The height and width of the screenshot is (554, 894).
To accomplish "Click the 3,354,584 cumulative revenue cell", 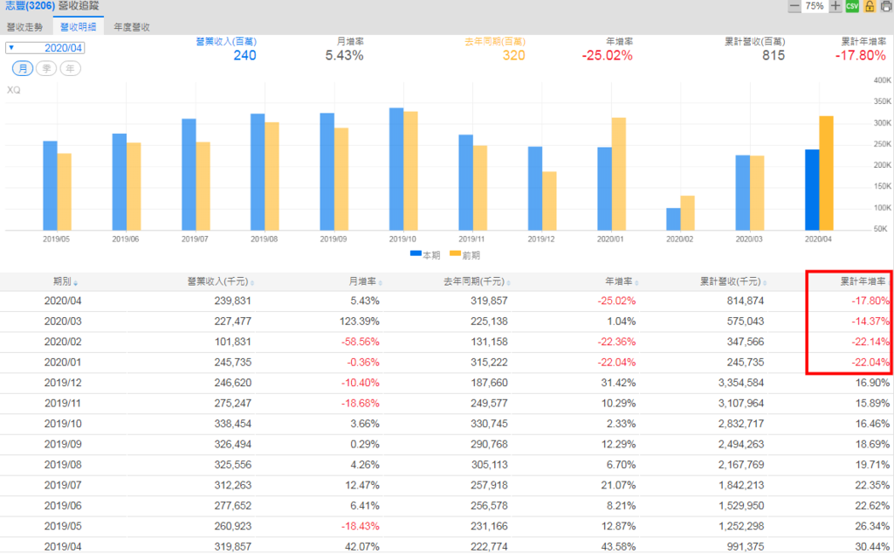I will [741, 383].
